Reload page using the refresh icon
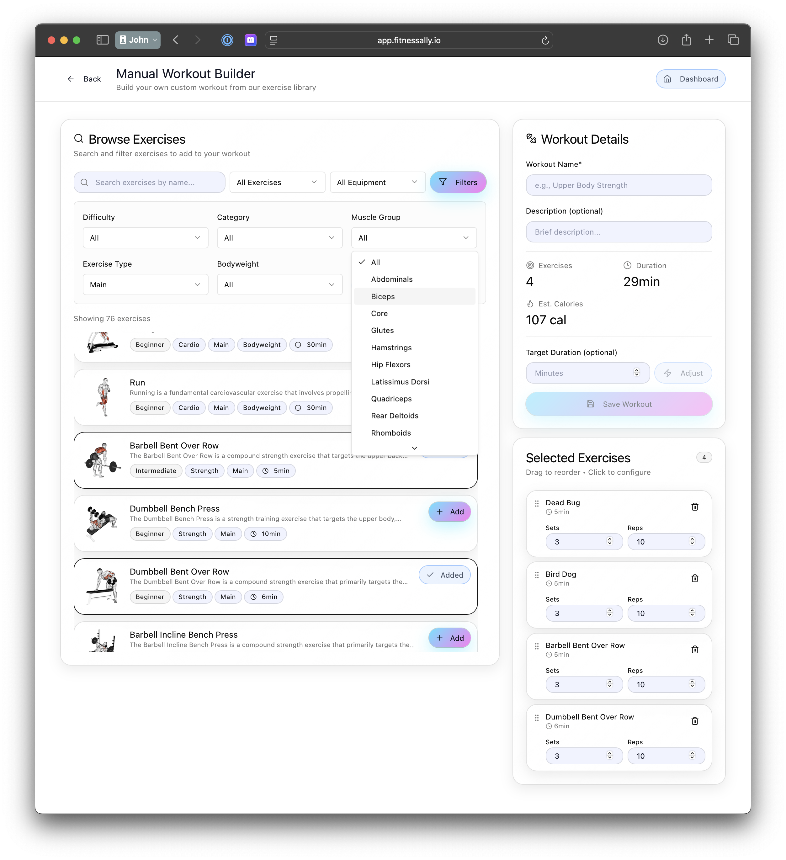Image resolution: width=786 pixels, height=860 pixels. (x=545, y=40)
